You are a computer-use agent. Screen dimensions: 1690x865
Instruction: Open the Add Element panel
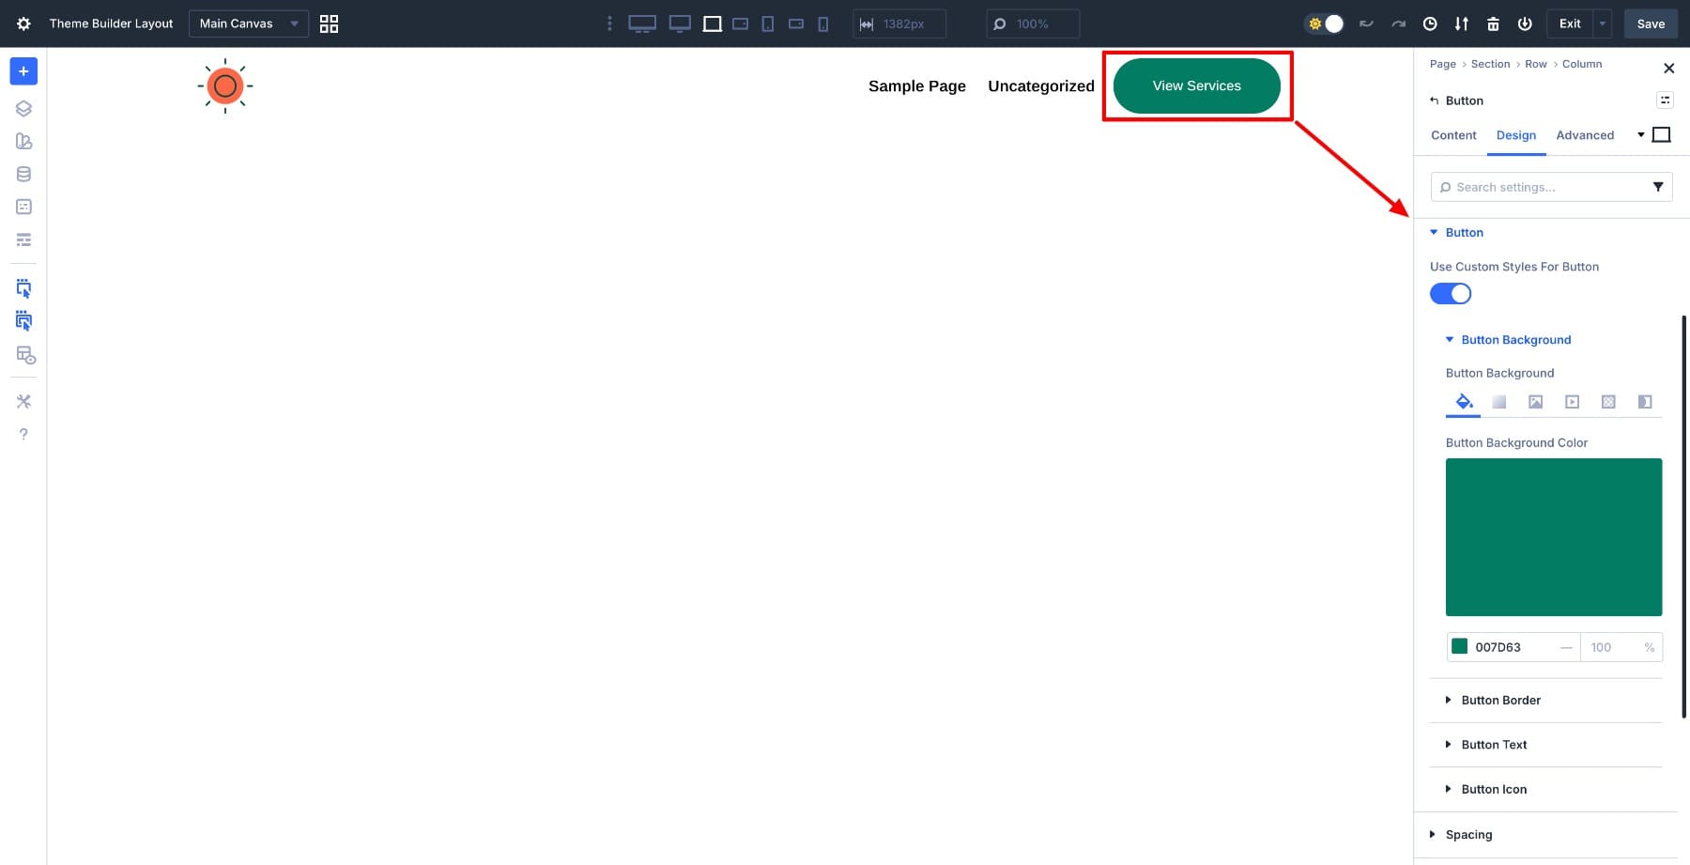pos(23,70)
